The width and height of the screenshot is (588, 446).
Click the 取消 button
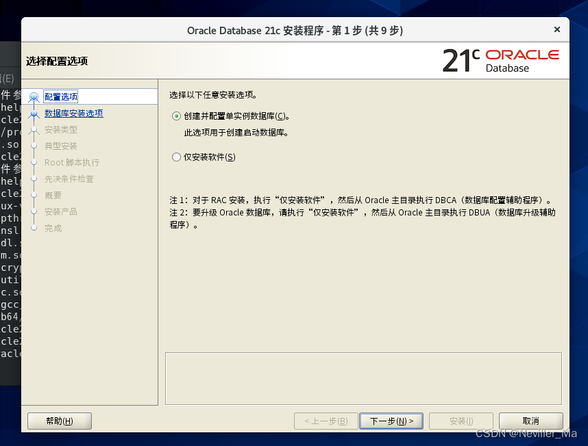click(x=530, y=421)
